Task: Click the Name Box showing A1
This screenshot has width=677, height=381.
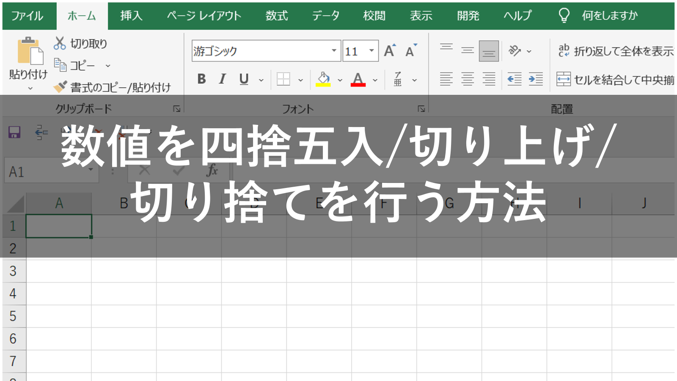Action: click(x=51, y=171)
